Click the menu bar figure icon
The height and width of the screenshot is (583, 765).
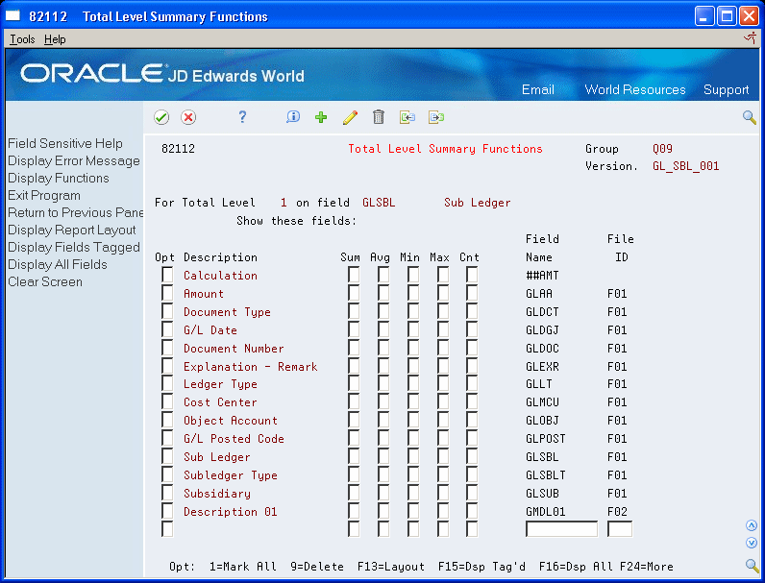(750, 38)
